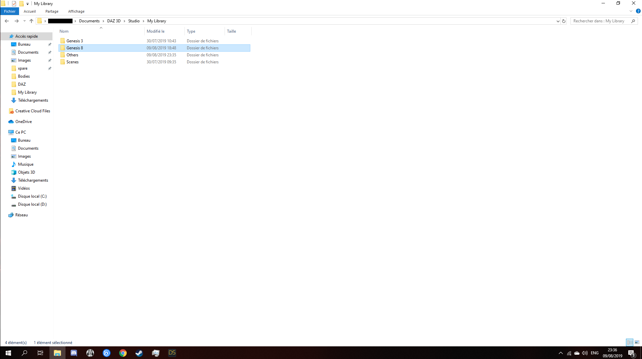This screenshot has height=359, width=642.
Task: Select the Others folder
Action: [x=154, y=55]
